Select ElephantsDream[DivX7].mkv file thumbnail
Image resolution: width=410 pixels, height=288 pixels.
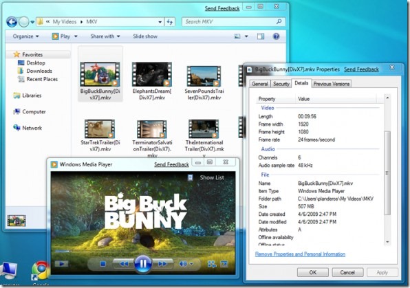point(152,74)
